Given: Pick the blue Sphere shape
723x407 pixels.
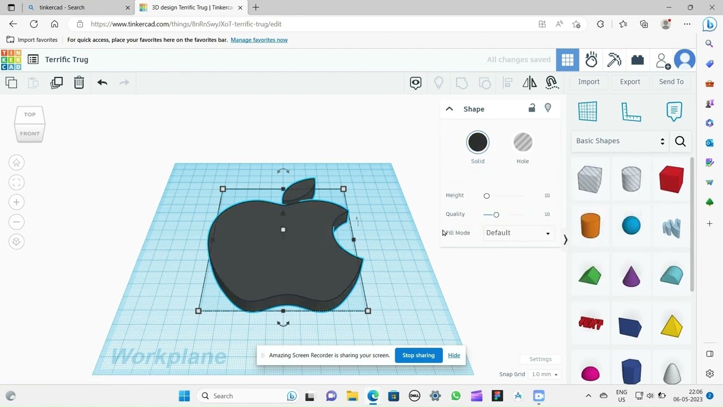Looking at the screenshot, I should tap(631, 226).
